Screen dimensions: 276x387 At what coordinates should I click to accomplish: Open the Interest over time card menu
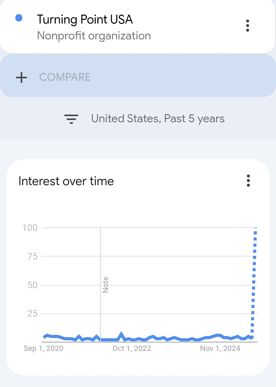[x=248, y=181]
